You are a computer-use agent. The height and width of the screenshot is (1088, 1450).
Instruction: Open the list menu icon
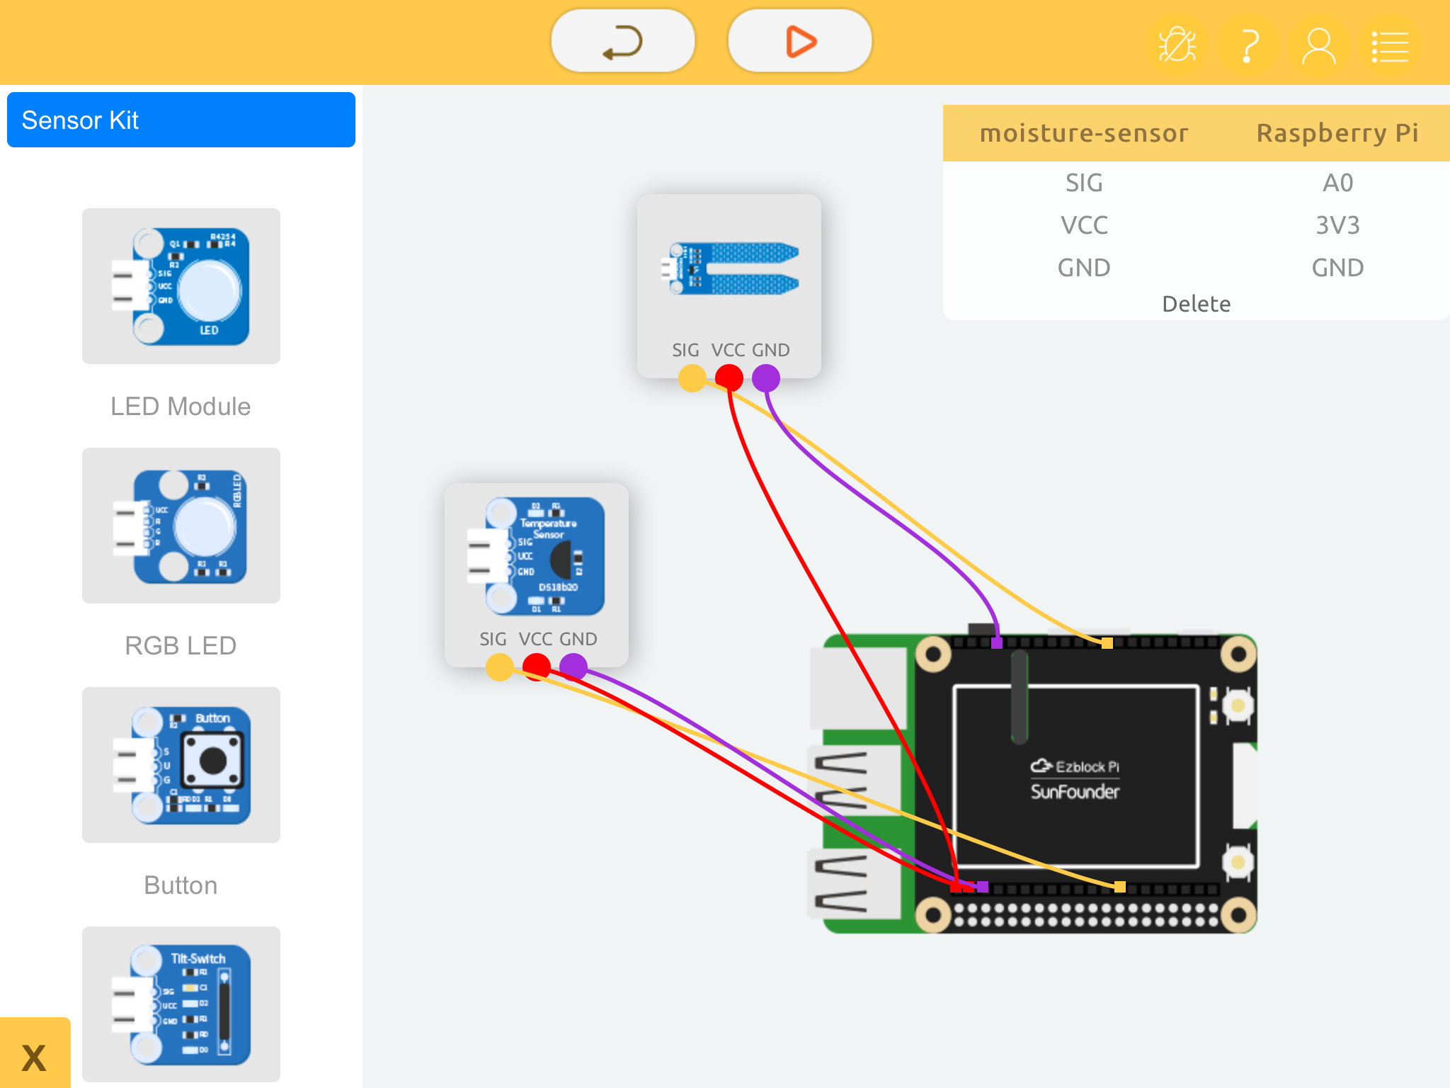point(1389,46)
